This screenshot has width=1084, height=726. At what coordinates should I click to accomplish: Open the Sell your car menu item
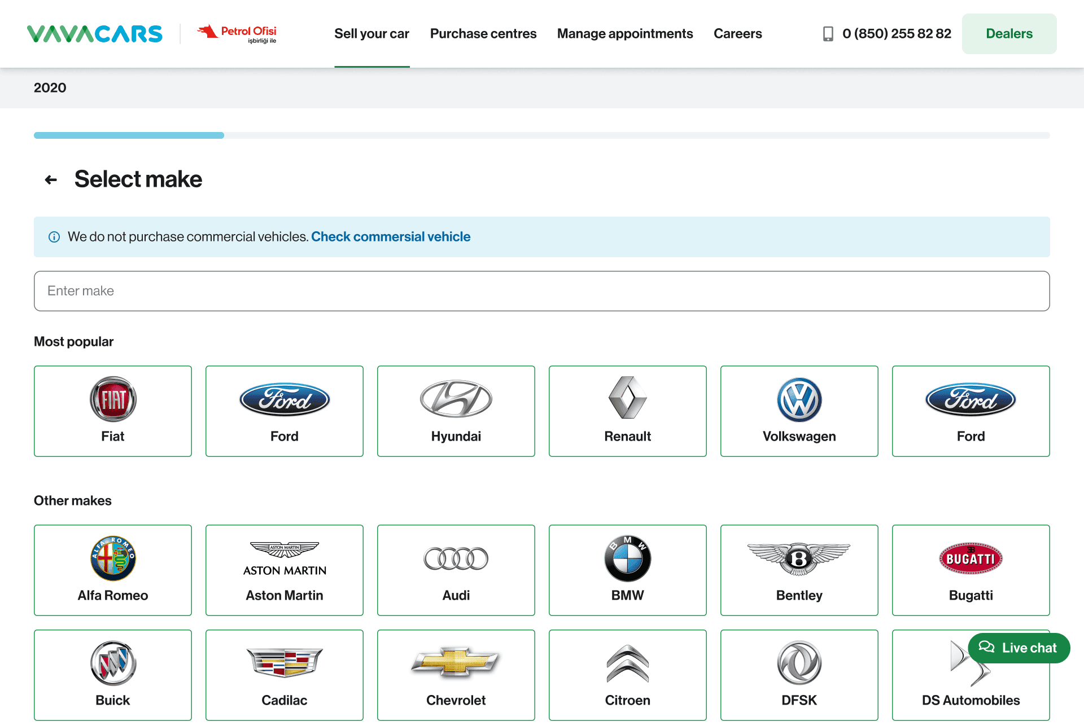coord(371,34)
